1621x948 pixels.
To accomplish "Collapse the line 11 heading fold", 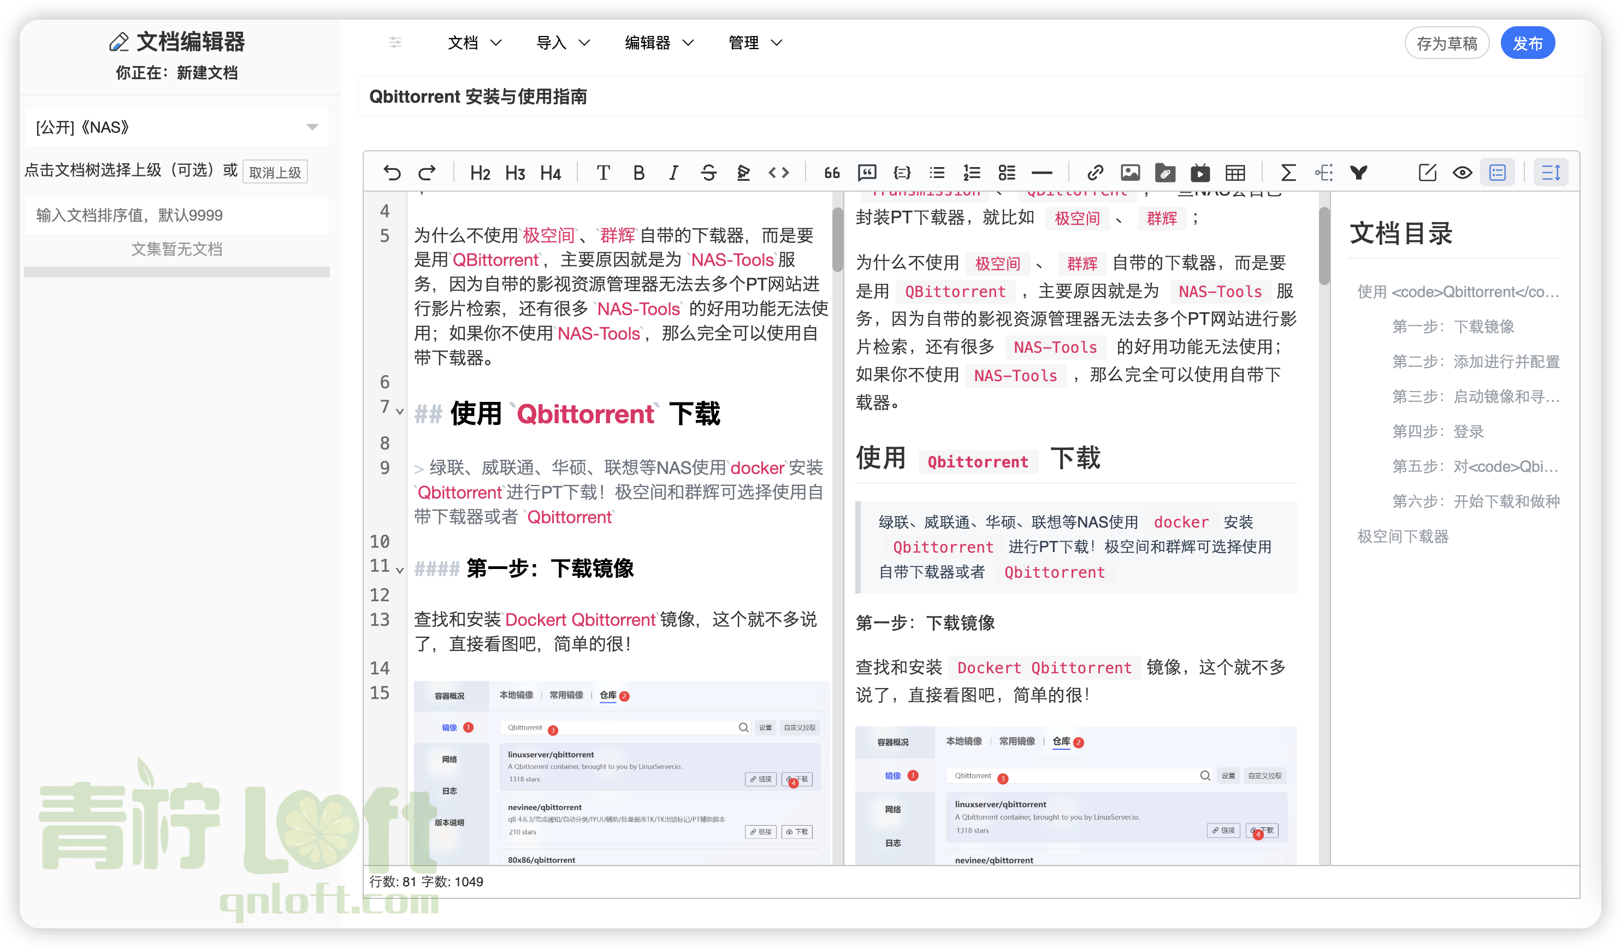I will [x=399, y=570].
